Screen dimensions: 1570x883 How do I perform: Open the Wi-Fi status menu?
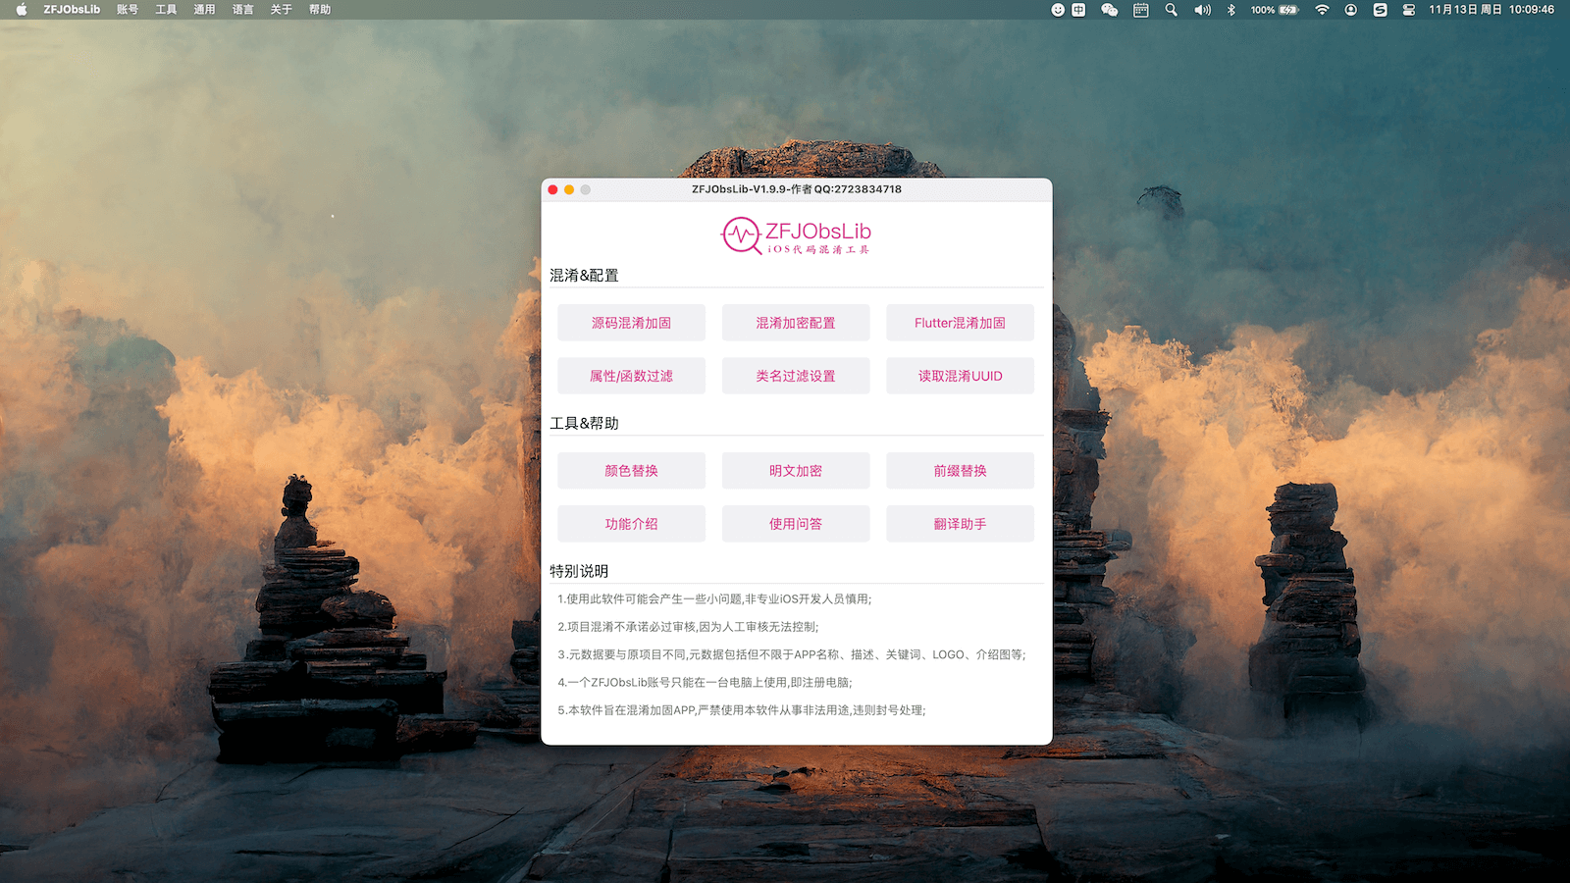(x=1322, y=10)
